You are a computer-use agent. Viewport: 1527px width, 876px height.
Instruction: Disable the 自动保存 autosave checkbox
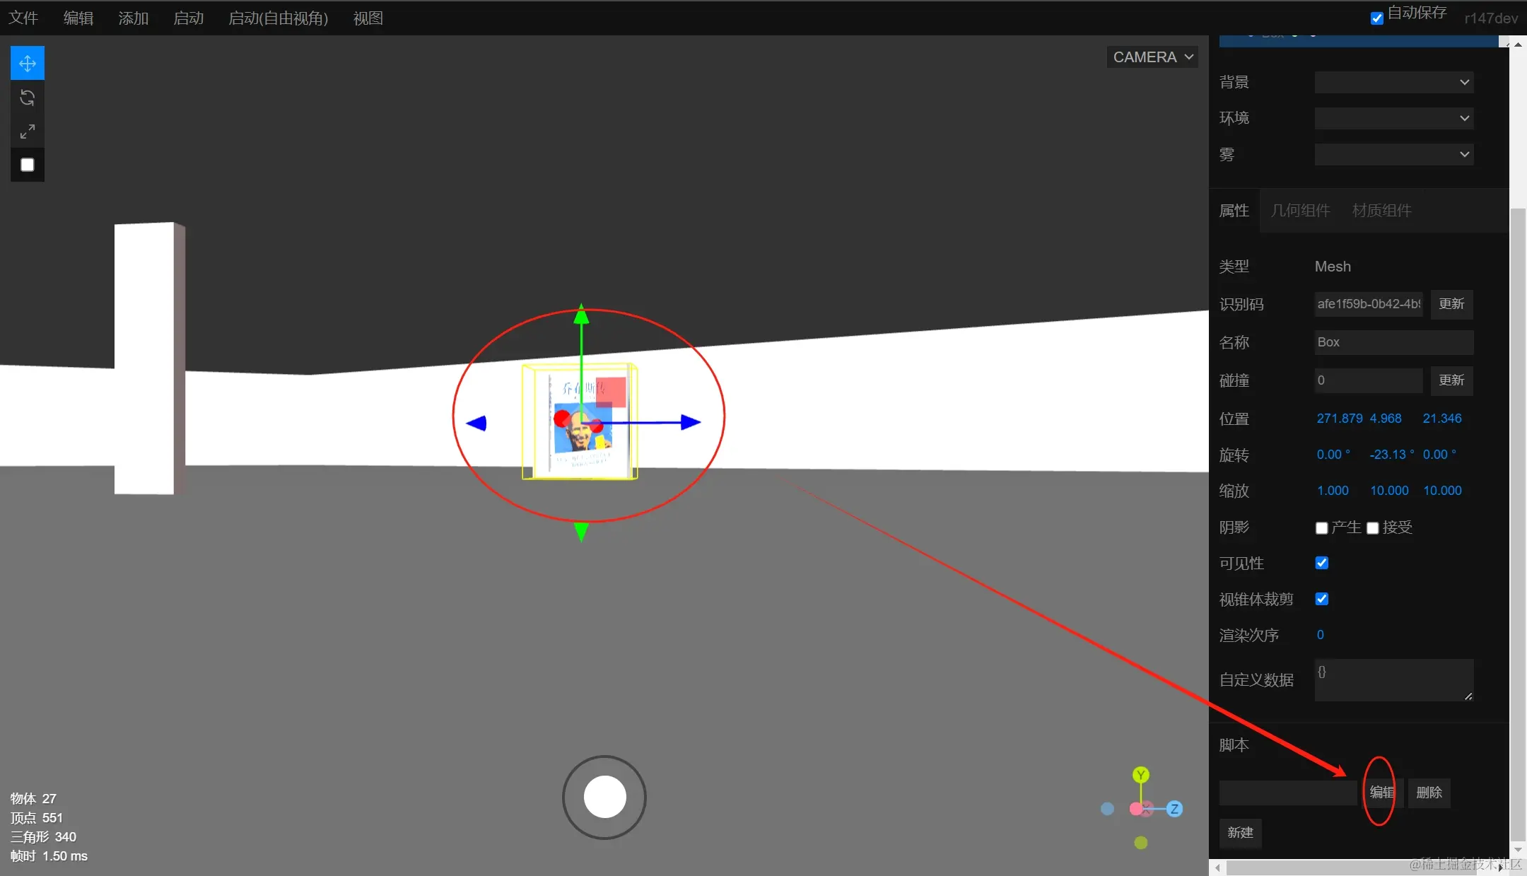pos(1376,18)
